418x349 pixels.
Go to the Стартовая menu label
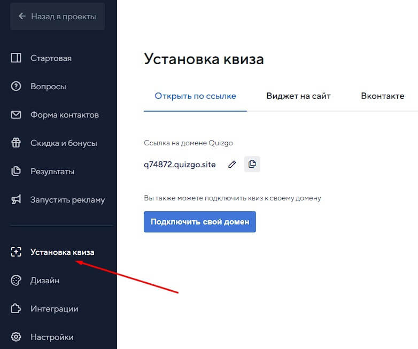click(51, 58)
